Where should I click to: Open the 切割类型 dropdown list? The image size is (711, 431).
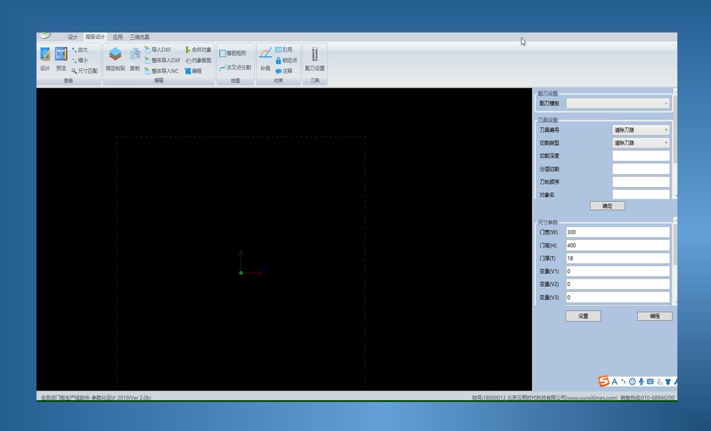641,143
